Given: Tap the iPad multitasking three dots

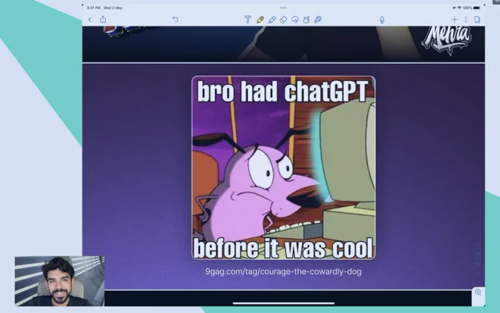Looking at the screenshot, I should 284,7.
